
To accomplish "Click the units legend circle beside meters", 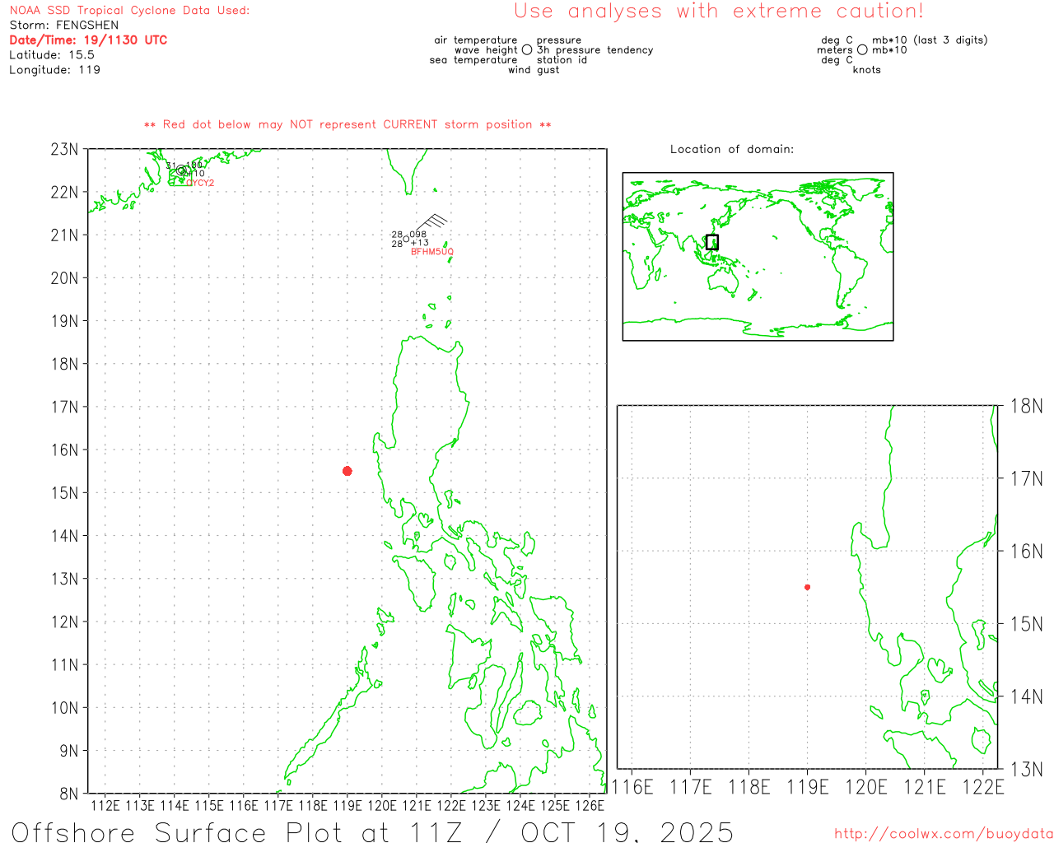I will (x=862, y=50).
